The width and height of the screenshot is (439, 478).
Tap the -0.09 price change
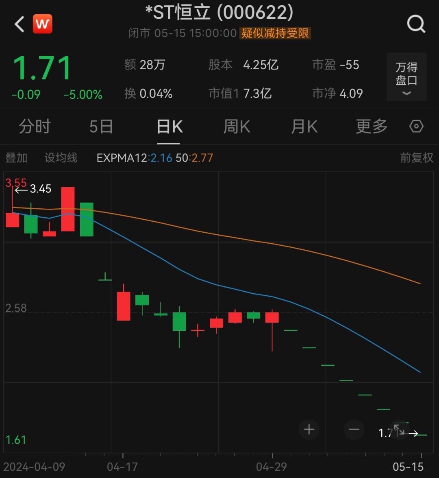(26, 94)
